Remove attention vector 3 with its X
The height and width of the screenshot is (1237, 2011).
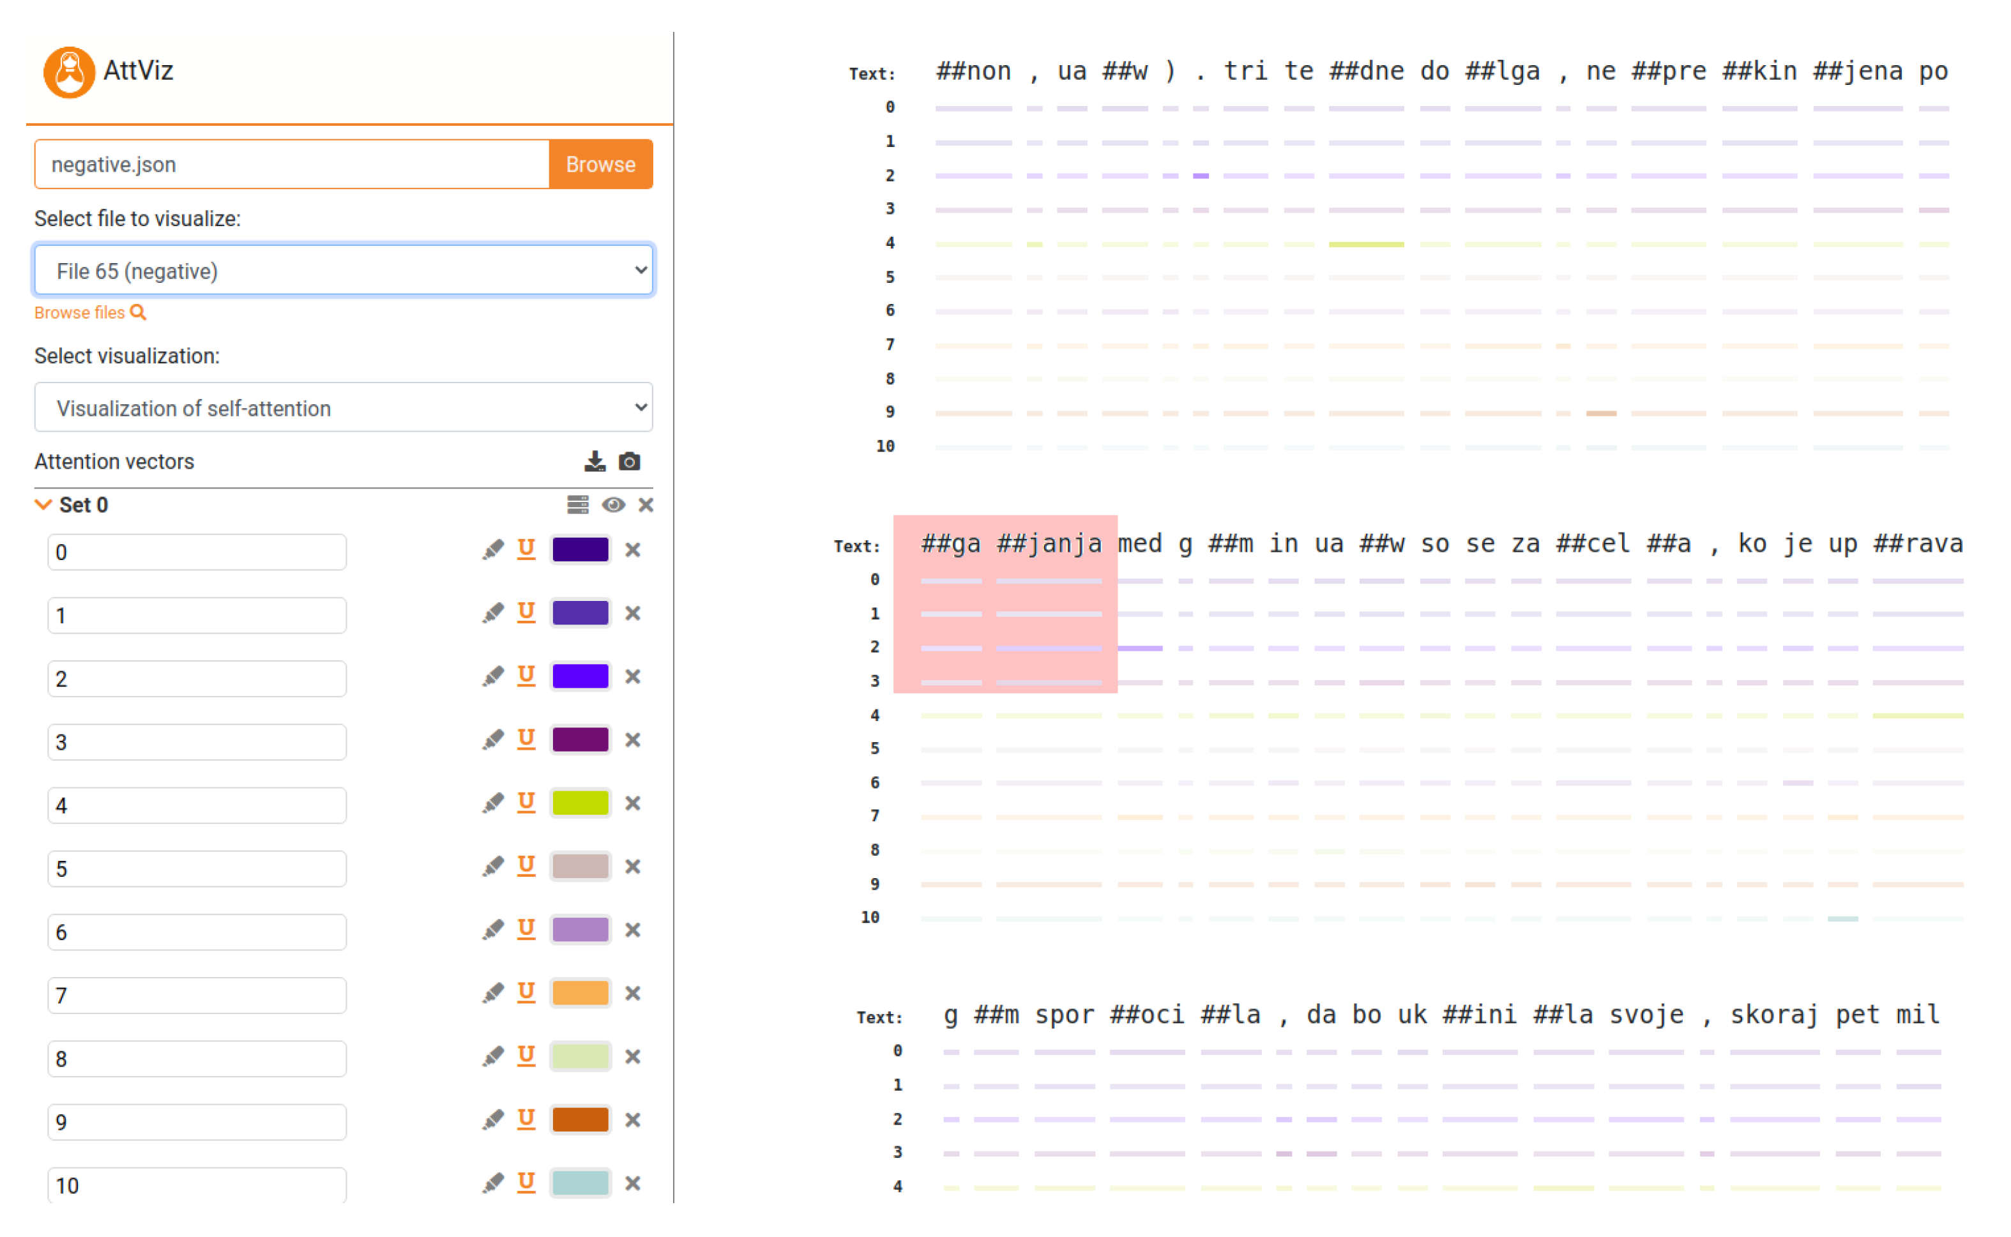point(632,740)
